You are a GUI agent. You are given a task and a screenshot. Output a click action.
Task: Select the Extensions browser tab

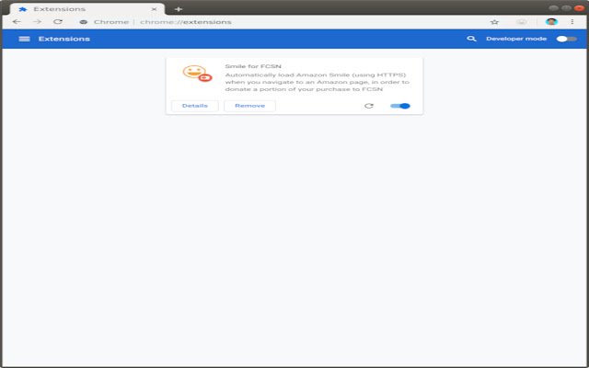(x=87, y=9)
